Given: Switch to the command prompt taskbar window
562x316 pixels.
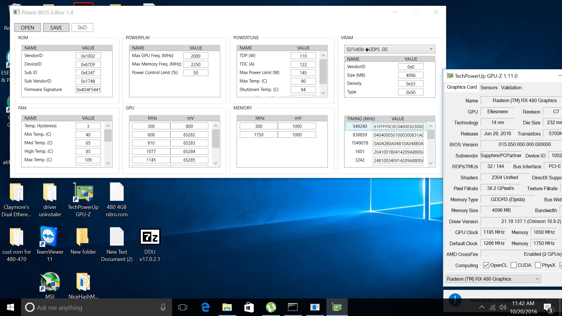Looking at the screenshot, I should coord(293,307).
